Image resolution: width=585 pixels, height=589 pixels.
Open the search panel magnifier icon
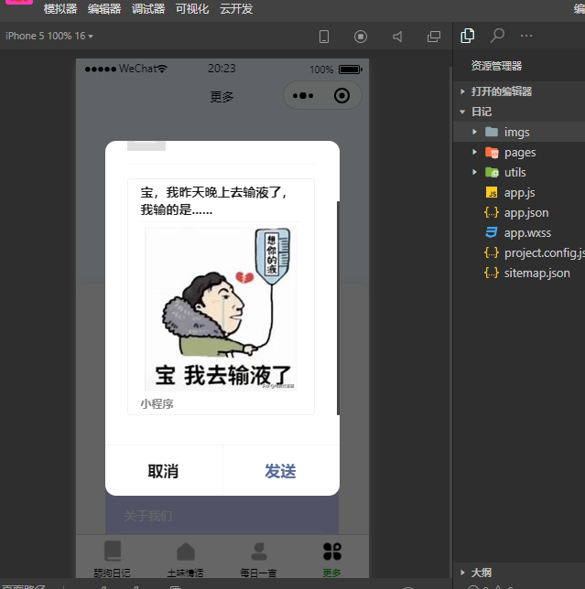497,36
